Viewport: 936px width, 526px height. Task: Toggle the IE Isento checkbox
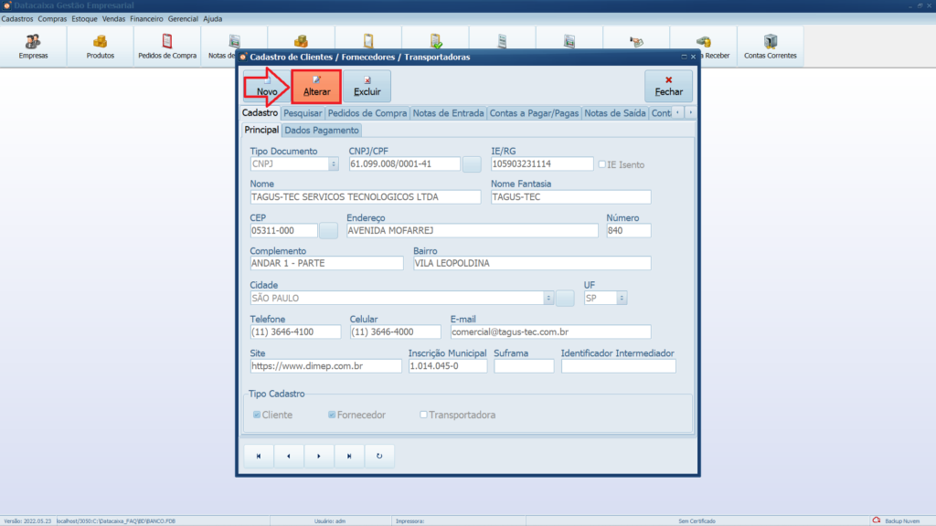click(601, 164)
